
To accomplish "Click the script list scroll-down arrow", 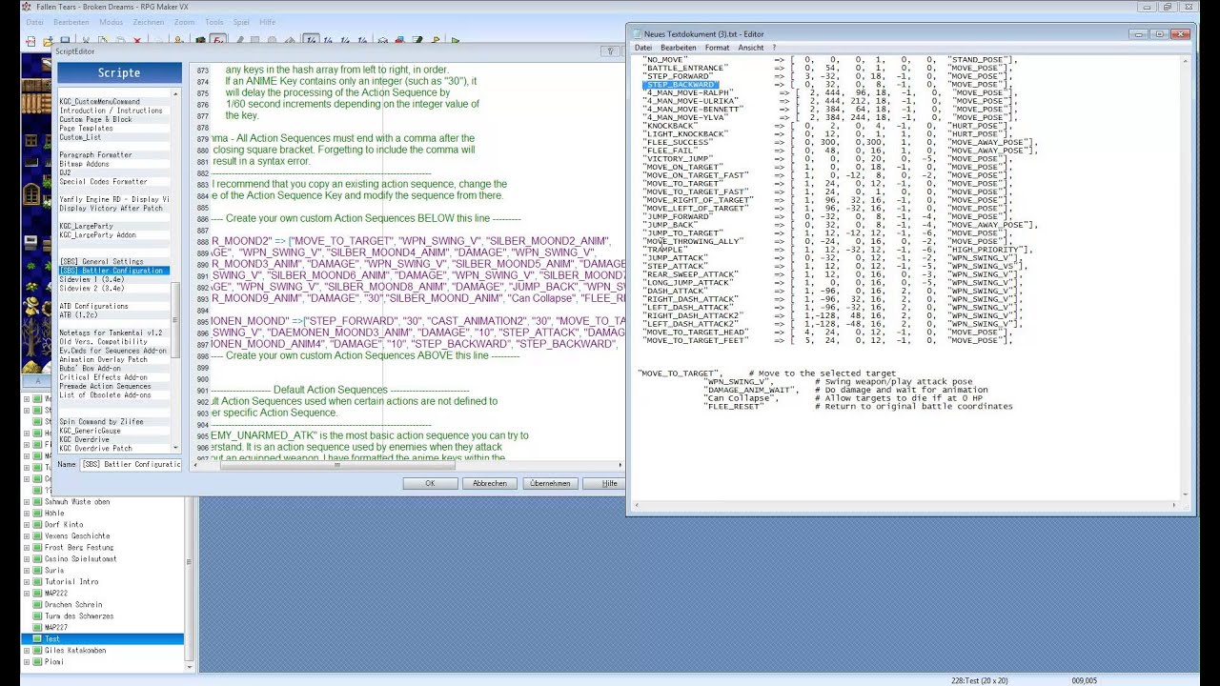I will 175,447.
